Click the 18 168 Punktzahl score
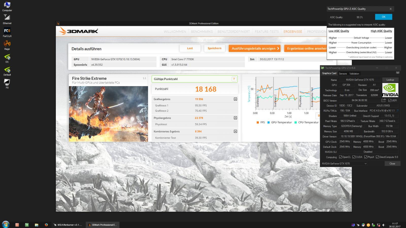The width and height of the screenshot is (406, 228). (206, 89)
